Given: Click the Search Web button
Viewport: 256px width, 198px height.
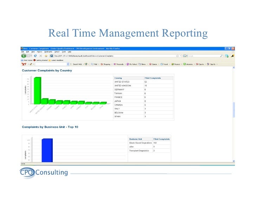Looking at the screenshot, I should (x=77, y=64).
